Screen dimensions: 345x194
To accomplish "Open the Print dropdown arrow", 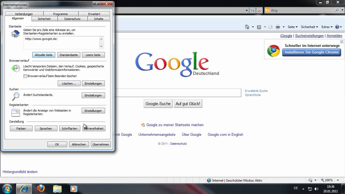I will click(284, 27).
